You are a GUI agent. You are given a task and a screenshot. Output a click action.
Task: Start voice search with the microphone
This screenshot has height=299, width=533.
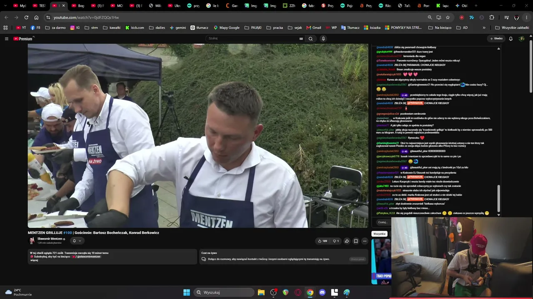pos(323,39)
